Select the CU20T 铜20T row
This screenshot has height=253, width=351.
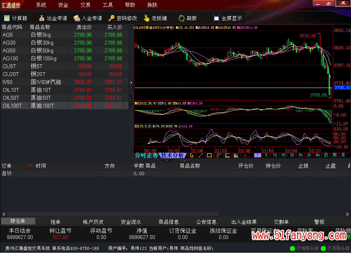click(64, 74)
